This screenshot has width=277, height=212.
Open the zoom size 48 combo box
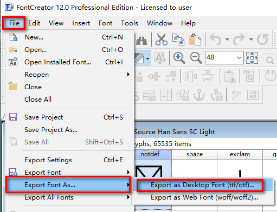(224, 58)
